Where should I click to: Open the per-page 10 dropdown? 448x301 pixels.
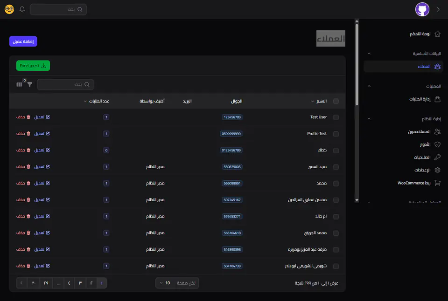pos(177,283)
